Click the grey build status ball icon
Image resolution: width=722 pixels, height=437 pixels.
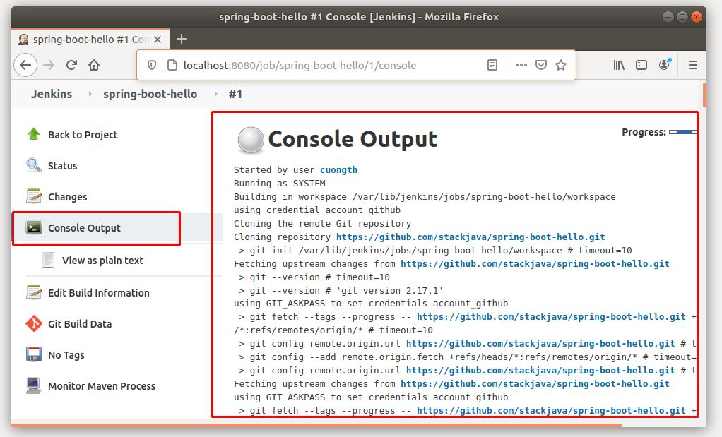pos(251,140)
